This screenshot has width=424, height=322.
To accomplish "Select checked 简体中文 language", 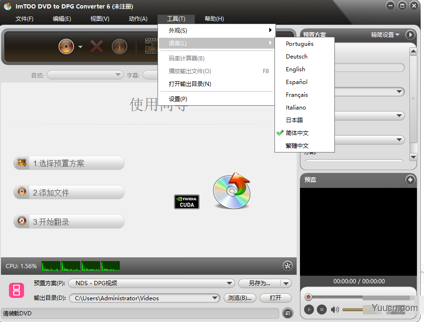I will point(305,133).
